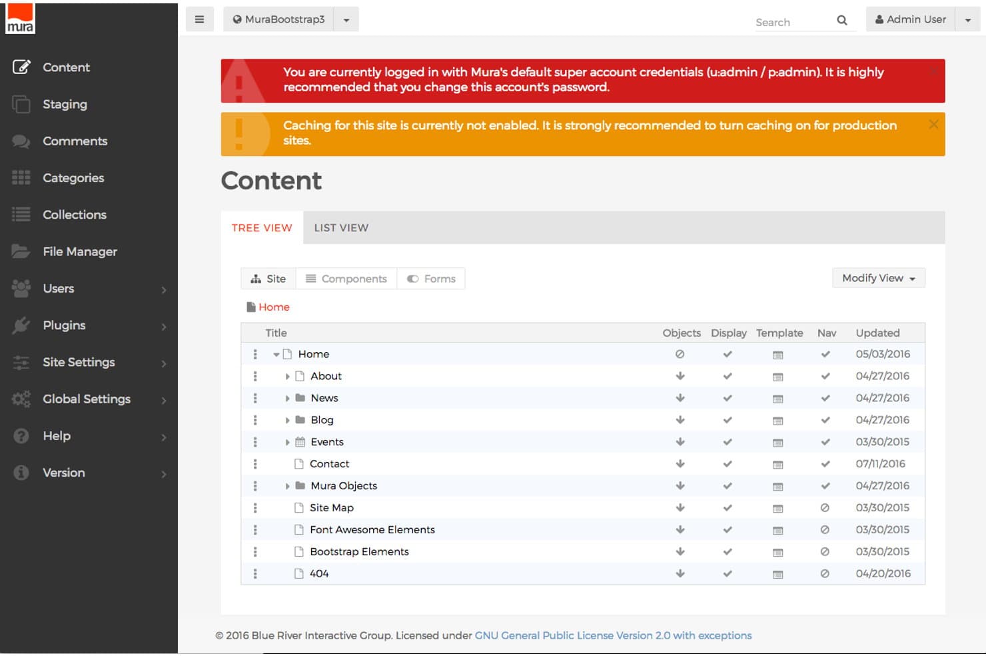Expand Site Settings in the sidebar

(89, 362)
